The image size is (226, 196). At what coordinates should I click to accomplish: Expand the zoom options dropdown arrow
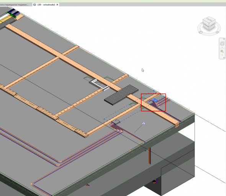(x=222, y=55)
